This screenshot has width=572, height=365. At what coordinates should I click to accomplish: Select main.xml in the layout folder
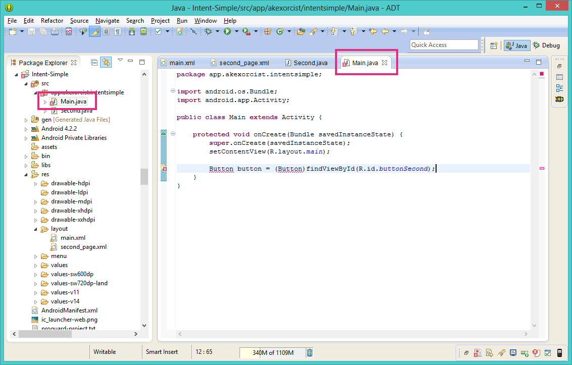[73, 238]
